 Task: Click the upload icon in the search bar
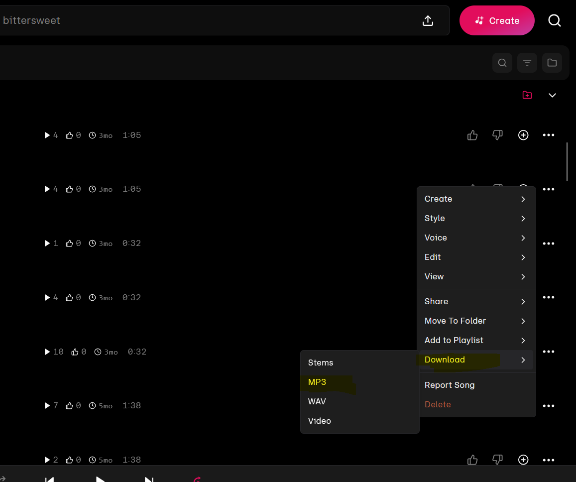coord(428,20)
